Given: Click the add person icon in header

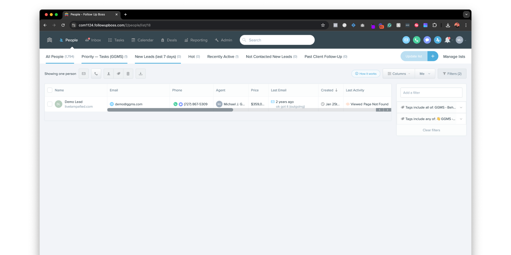Looking at the screenshot, I should (x=438, y=40).
